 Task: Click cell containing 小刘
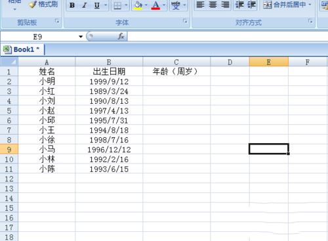(x=47, y=101)
